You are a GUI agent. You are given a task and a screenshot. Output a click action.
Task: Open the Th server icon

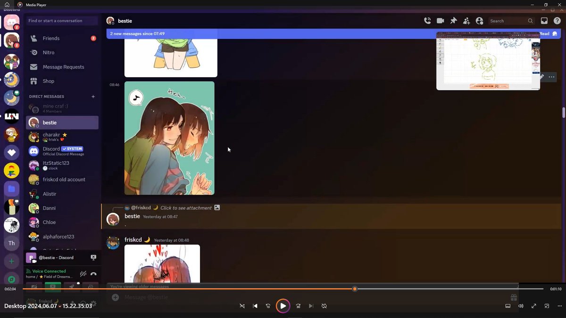[x=11, y=243]
